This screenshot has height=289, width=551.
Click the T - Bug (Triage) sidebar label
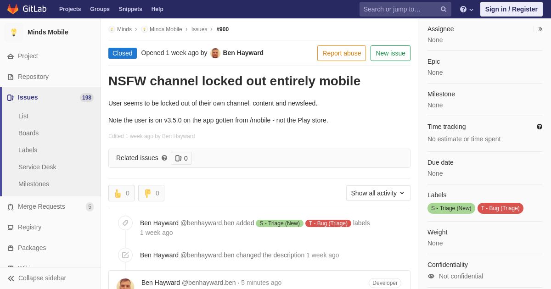[500, 208]
